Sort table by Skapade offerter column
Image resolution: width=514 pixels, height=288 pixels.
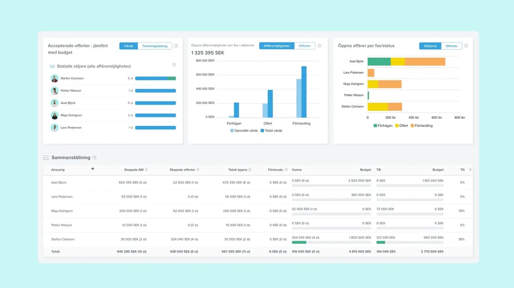pos(198,170)
